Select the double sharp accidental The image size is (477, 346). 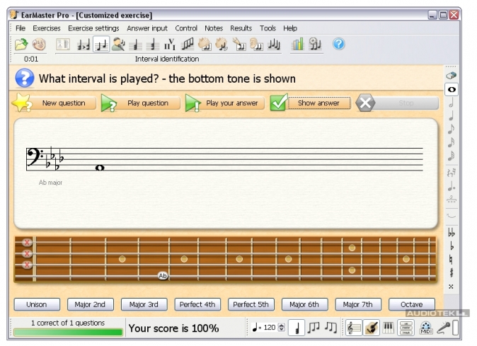[x=452, y=287]
